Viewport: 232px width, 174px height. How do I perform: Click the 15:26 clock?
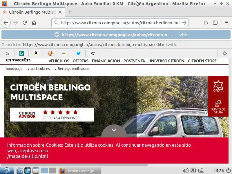[219, 171]
